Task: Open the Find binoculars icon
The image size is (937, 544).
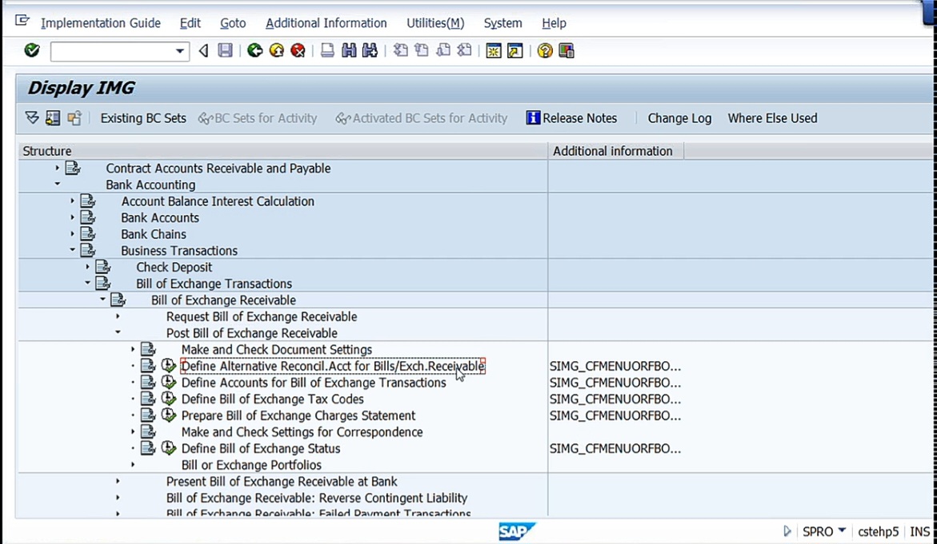Action: coord(349,50)
